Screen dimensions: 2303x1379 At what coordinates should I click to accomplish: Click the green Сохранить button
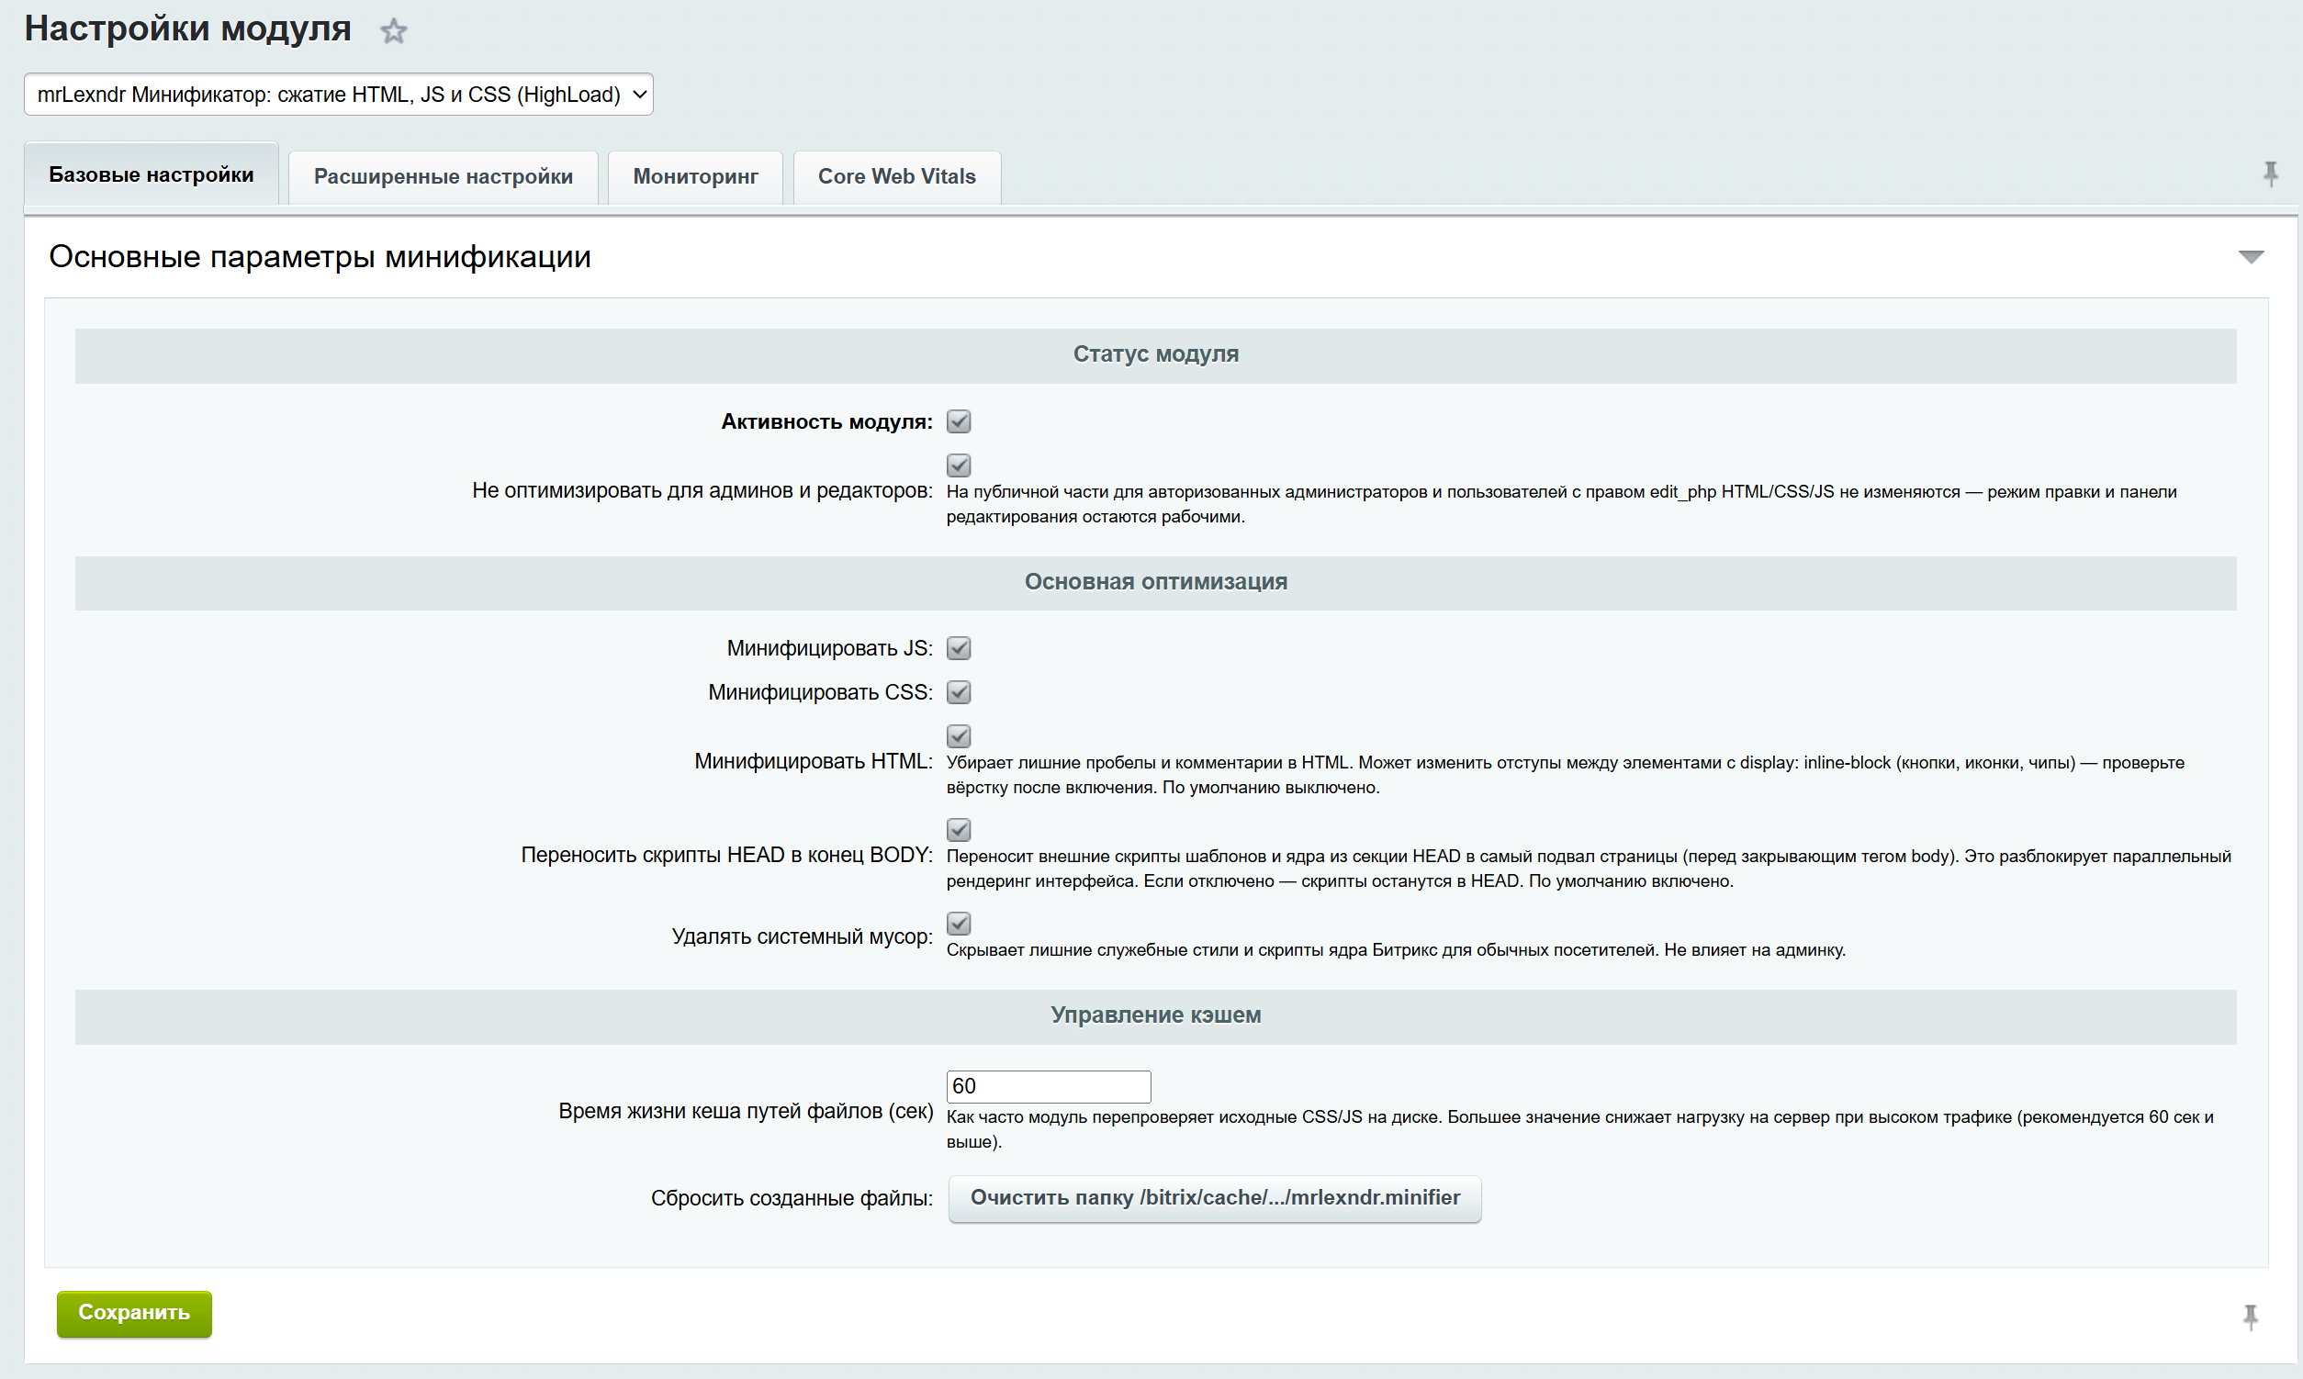pos(134,1314)
